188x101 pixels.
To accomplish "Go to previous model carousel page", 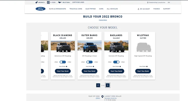I will [x=98, y=85].
